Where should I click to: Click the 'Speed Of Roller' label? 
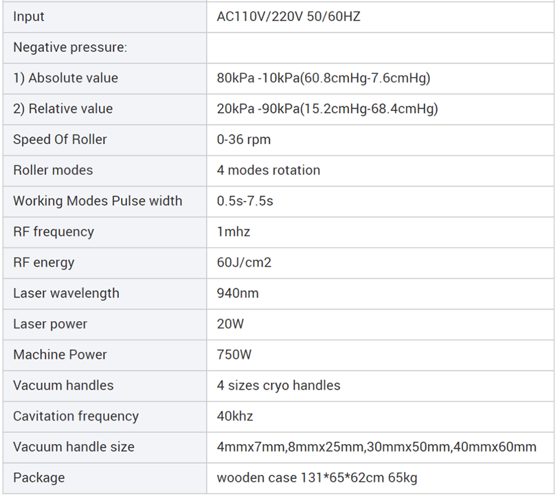click(x=60, y=139)
